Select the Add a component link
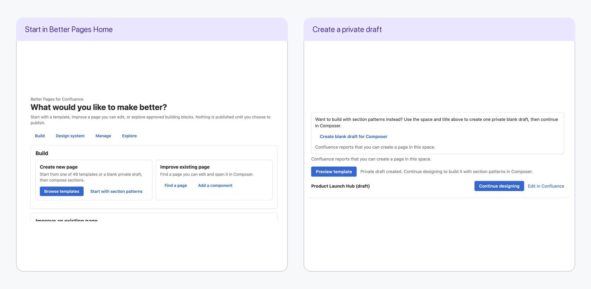 (215, 186)
